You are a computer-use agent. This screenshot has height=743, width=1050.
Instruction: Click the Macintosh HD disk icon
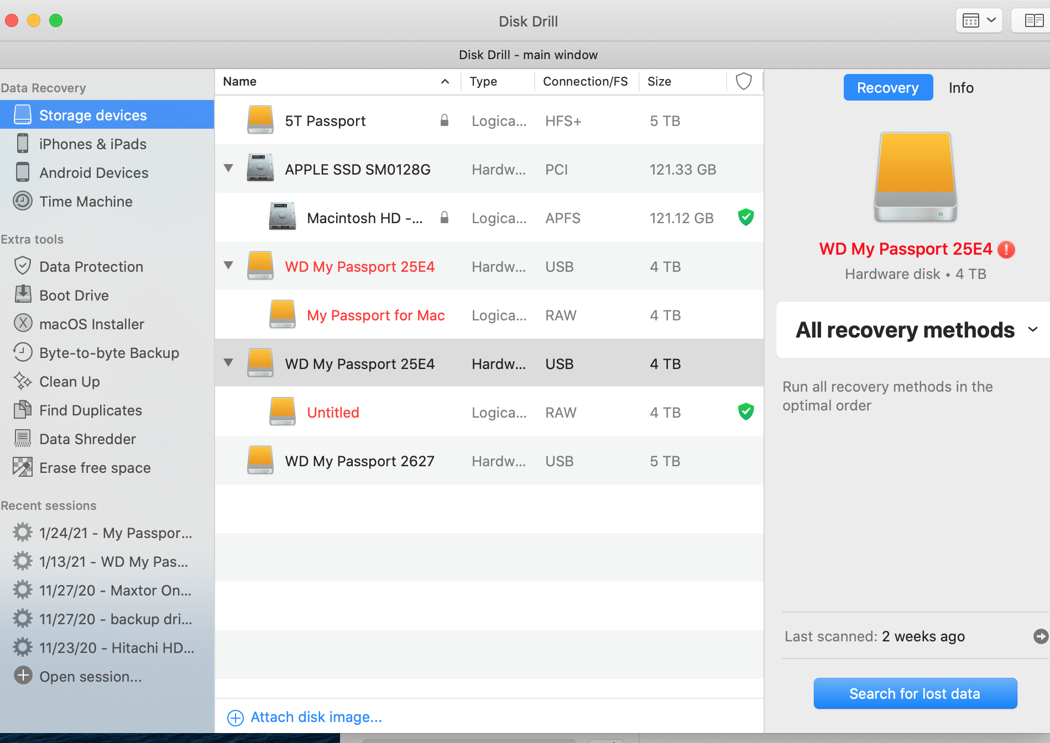coord(282,217)
